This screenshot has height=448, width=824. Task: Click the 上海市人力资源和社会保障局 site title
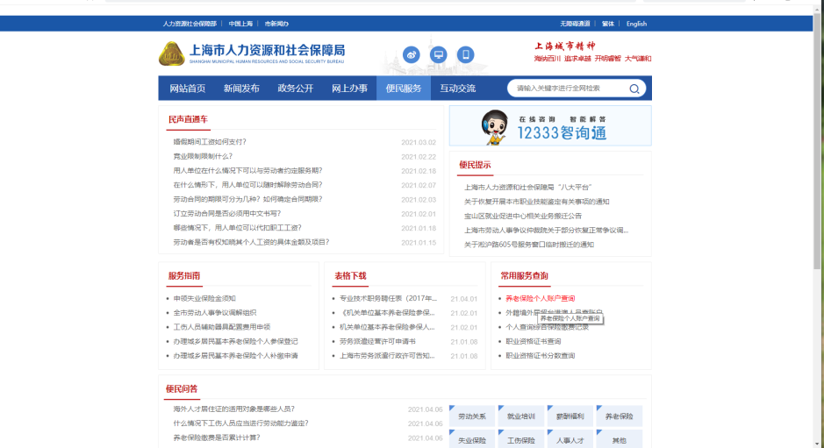[267, 51]
